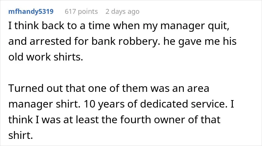Screen dimensions: 262x146
Task: Click the 617 points score
Action: point(81,12)
